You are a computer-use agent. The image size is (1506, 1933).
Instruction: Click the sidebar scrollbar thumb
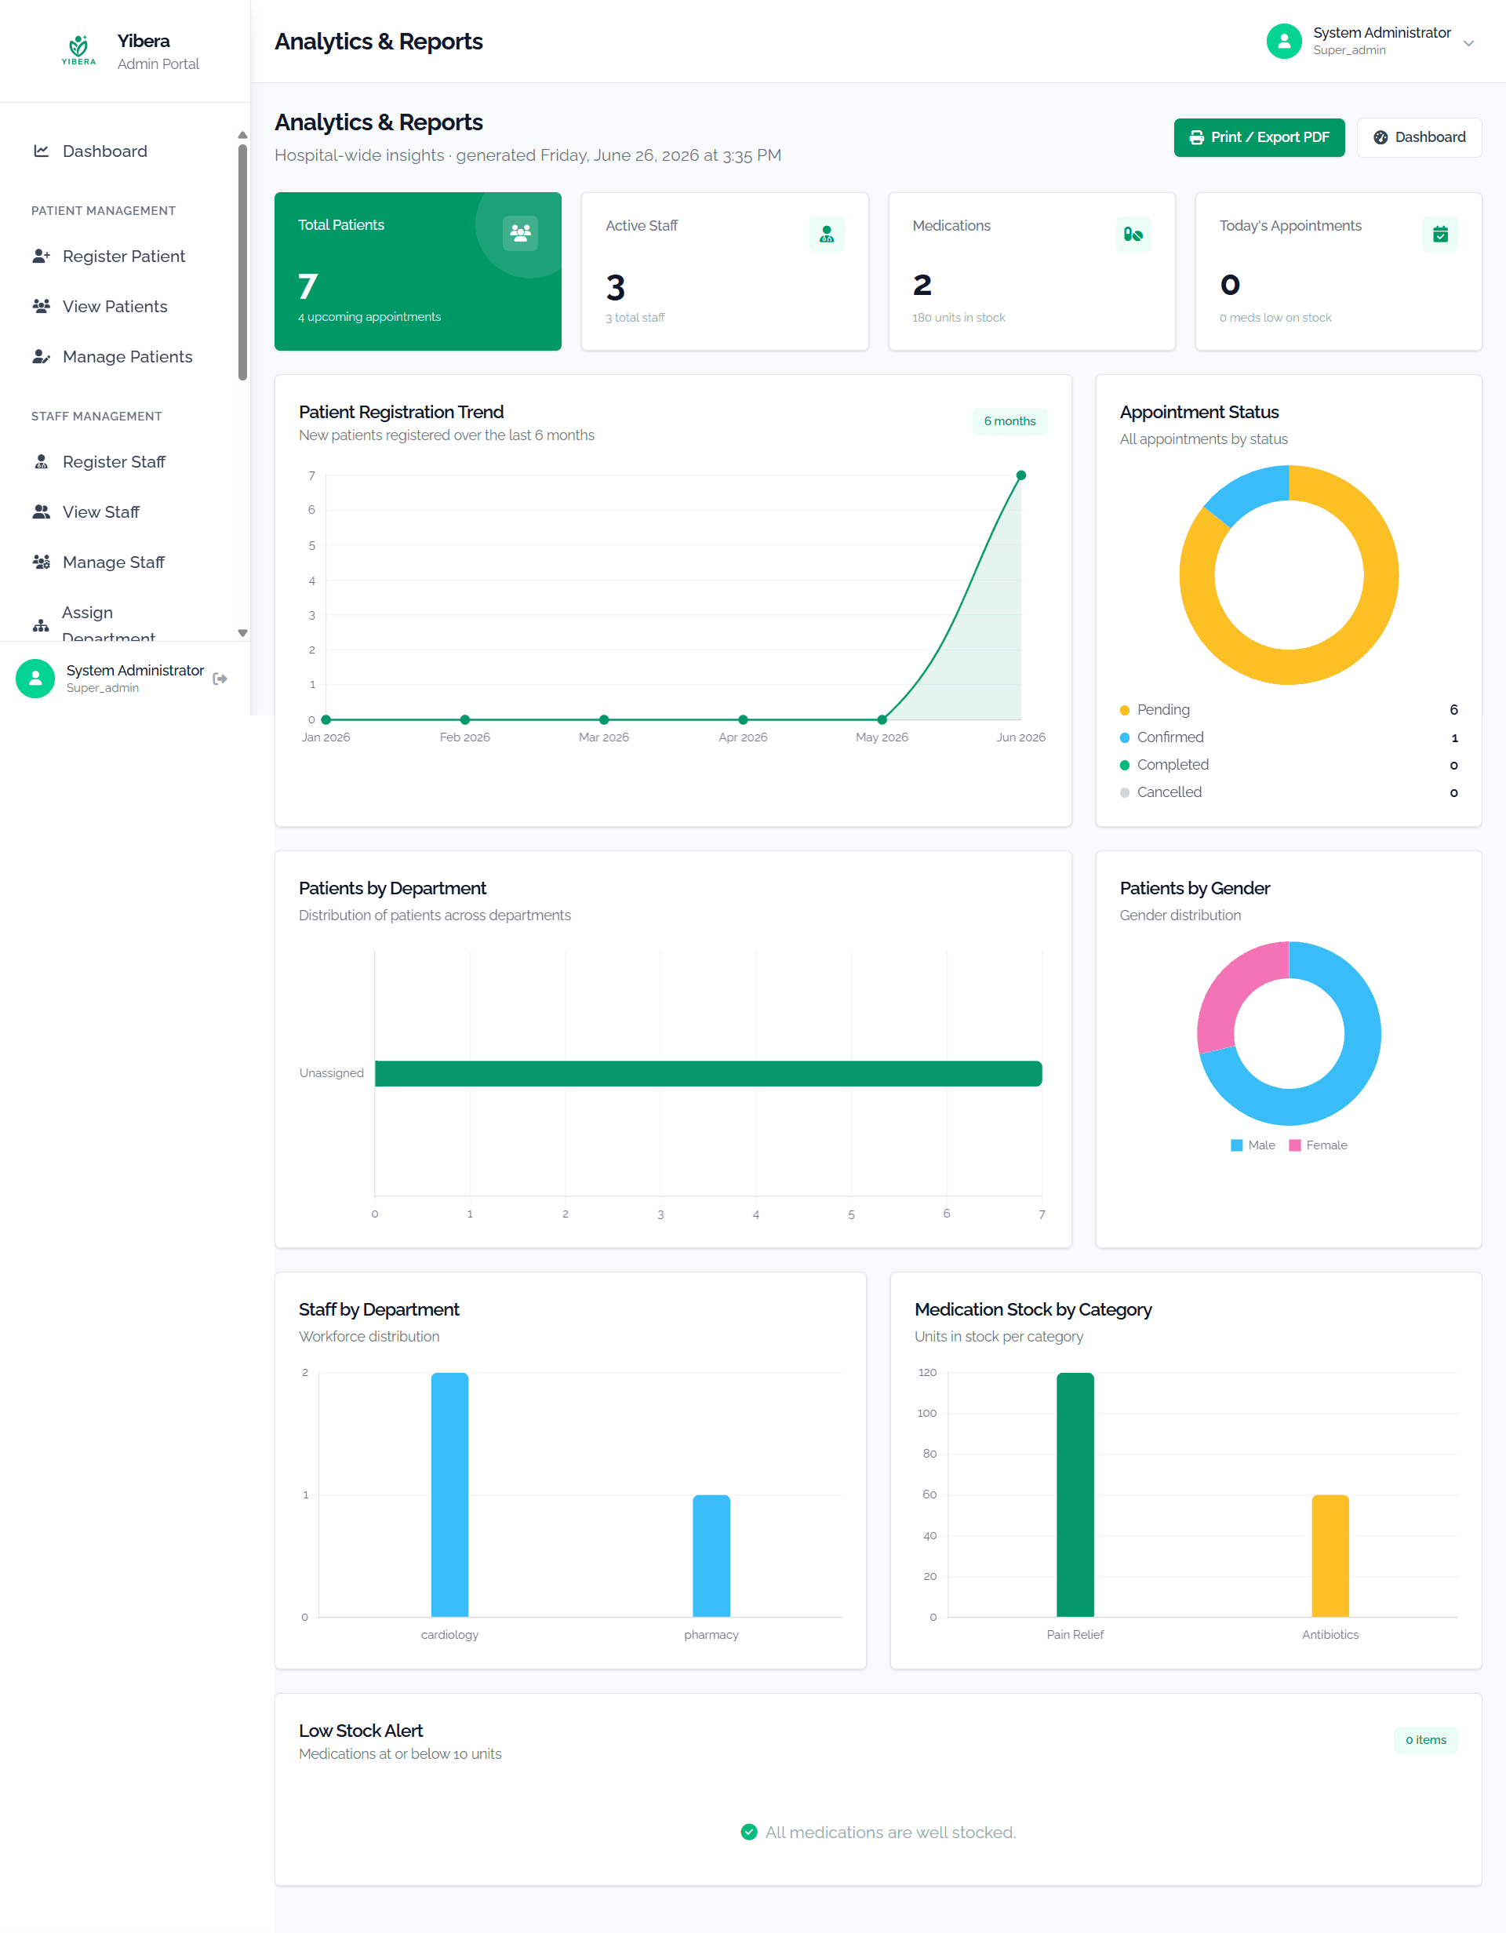click(x=242, y=262)
